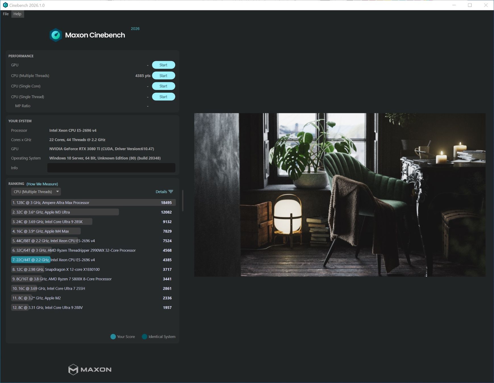This screenshot has width=494, height=383.
Task: Select the Intel Core Ultra 9 285K row
Action: pos(93,222)
